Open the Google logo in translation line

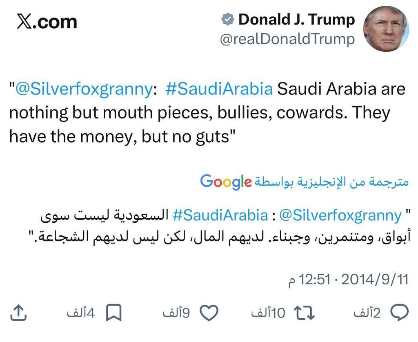(x=226, y=182)
